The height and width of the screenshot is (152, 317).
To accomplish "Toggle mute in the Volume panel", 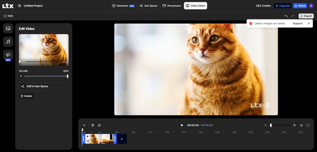I will click(x=21, y=76).
